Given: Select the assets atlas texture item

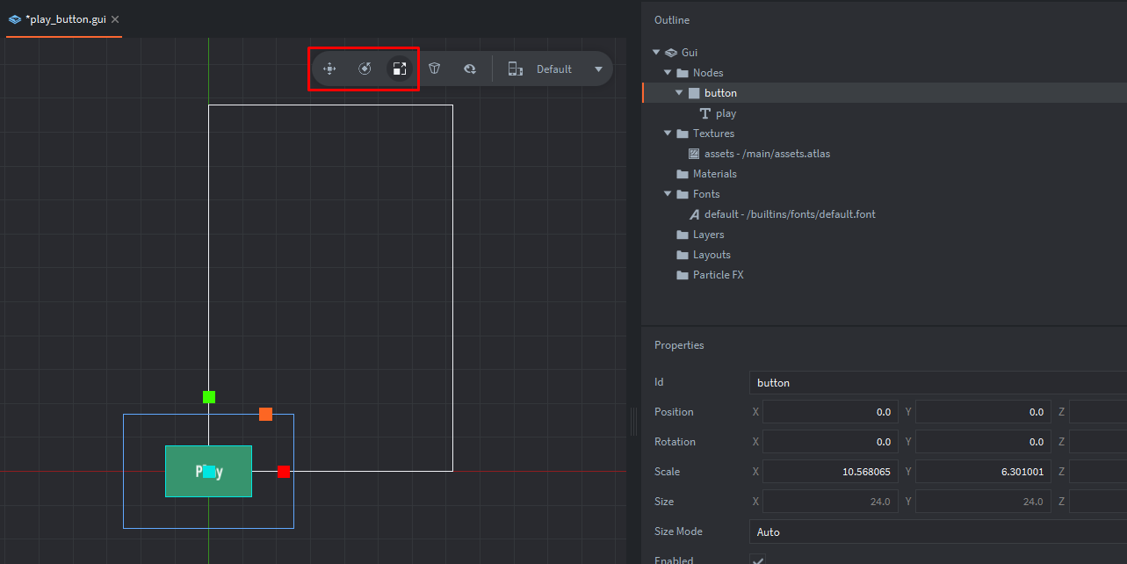Looking at the screenshot, I should click(766, 154).
